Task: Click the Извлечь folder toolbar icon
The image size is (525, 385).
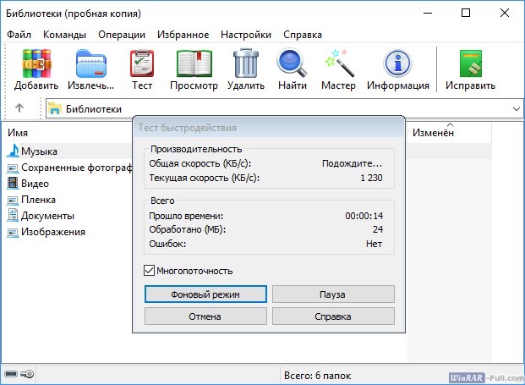Action: pos(90,63)
